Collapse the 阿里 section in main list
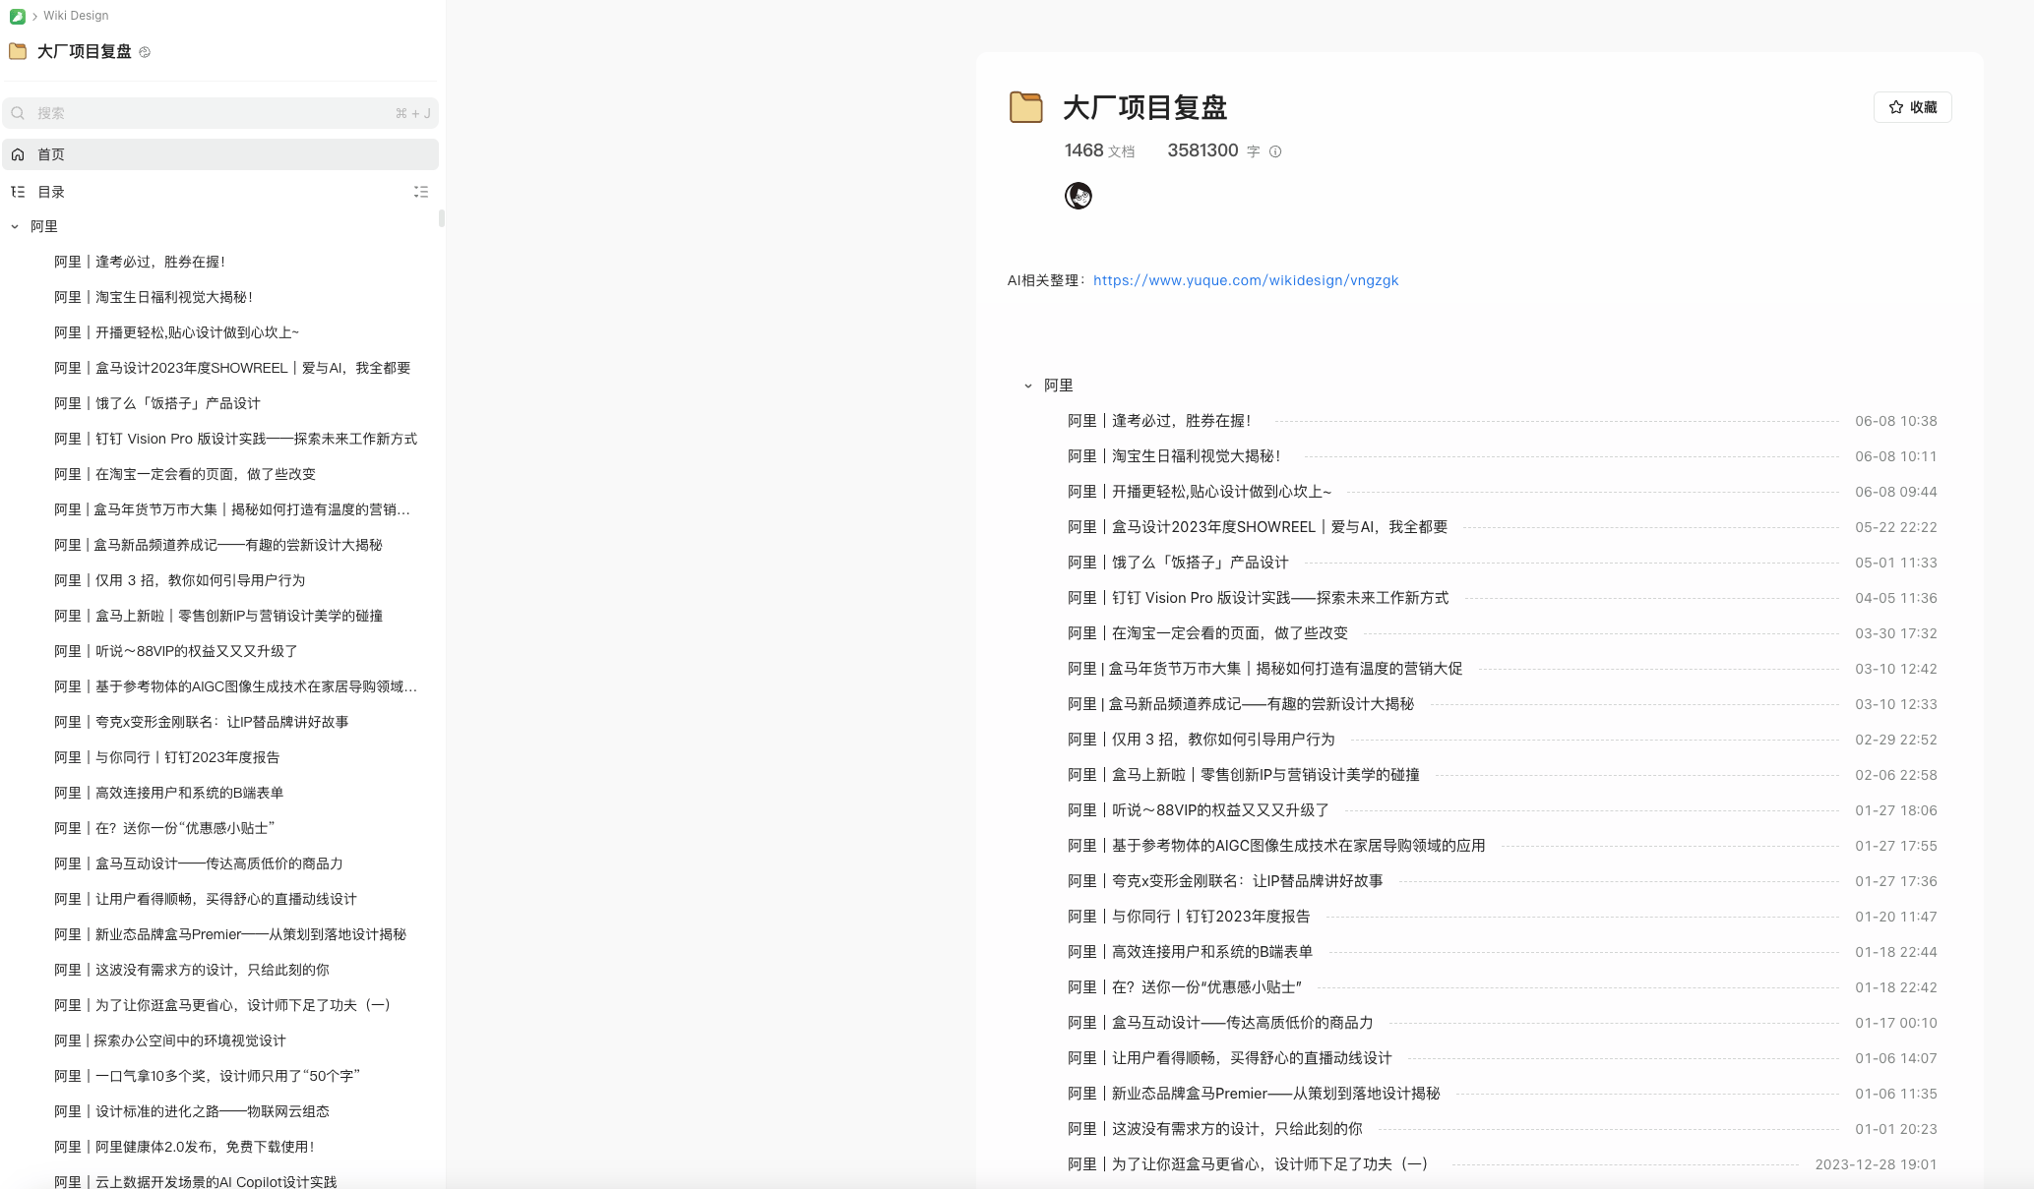 [1028, 386]
